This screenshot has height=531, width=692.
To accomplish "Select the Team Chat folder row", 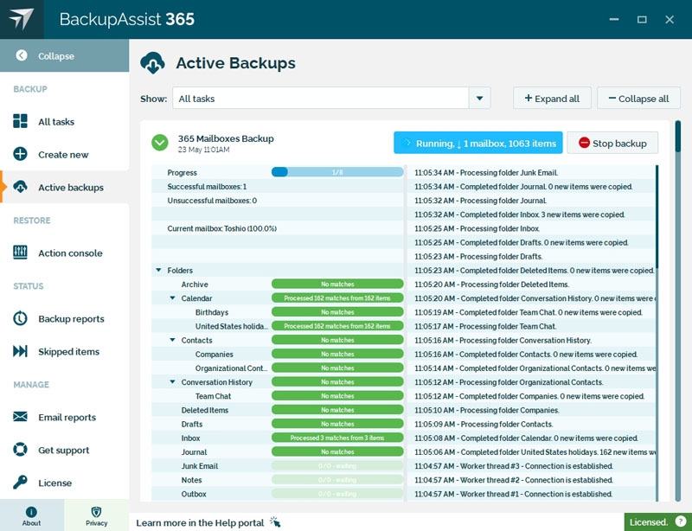I will [277, 396].
